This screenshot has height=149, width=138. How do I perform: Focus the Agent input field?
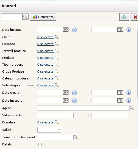click(x=83, y=108)
